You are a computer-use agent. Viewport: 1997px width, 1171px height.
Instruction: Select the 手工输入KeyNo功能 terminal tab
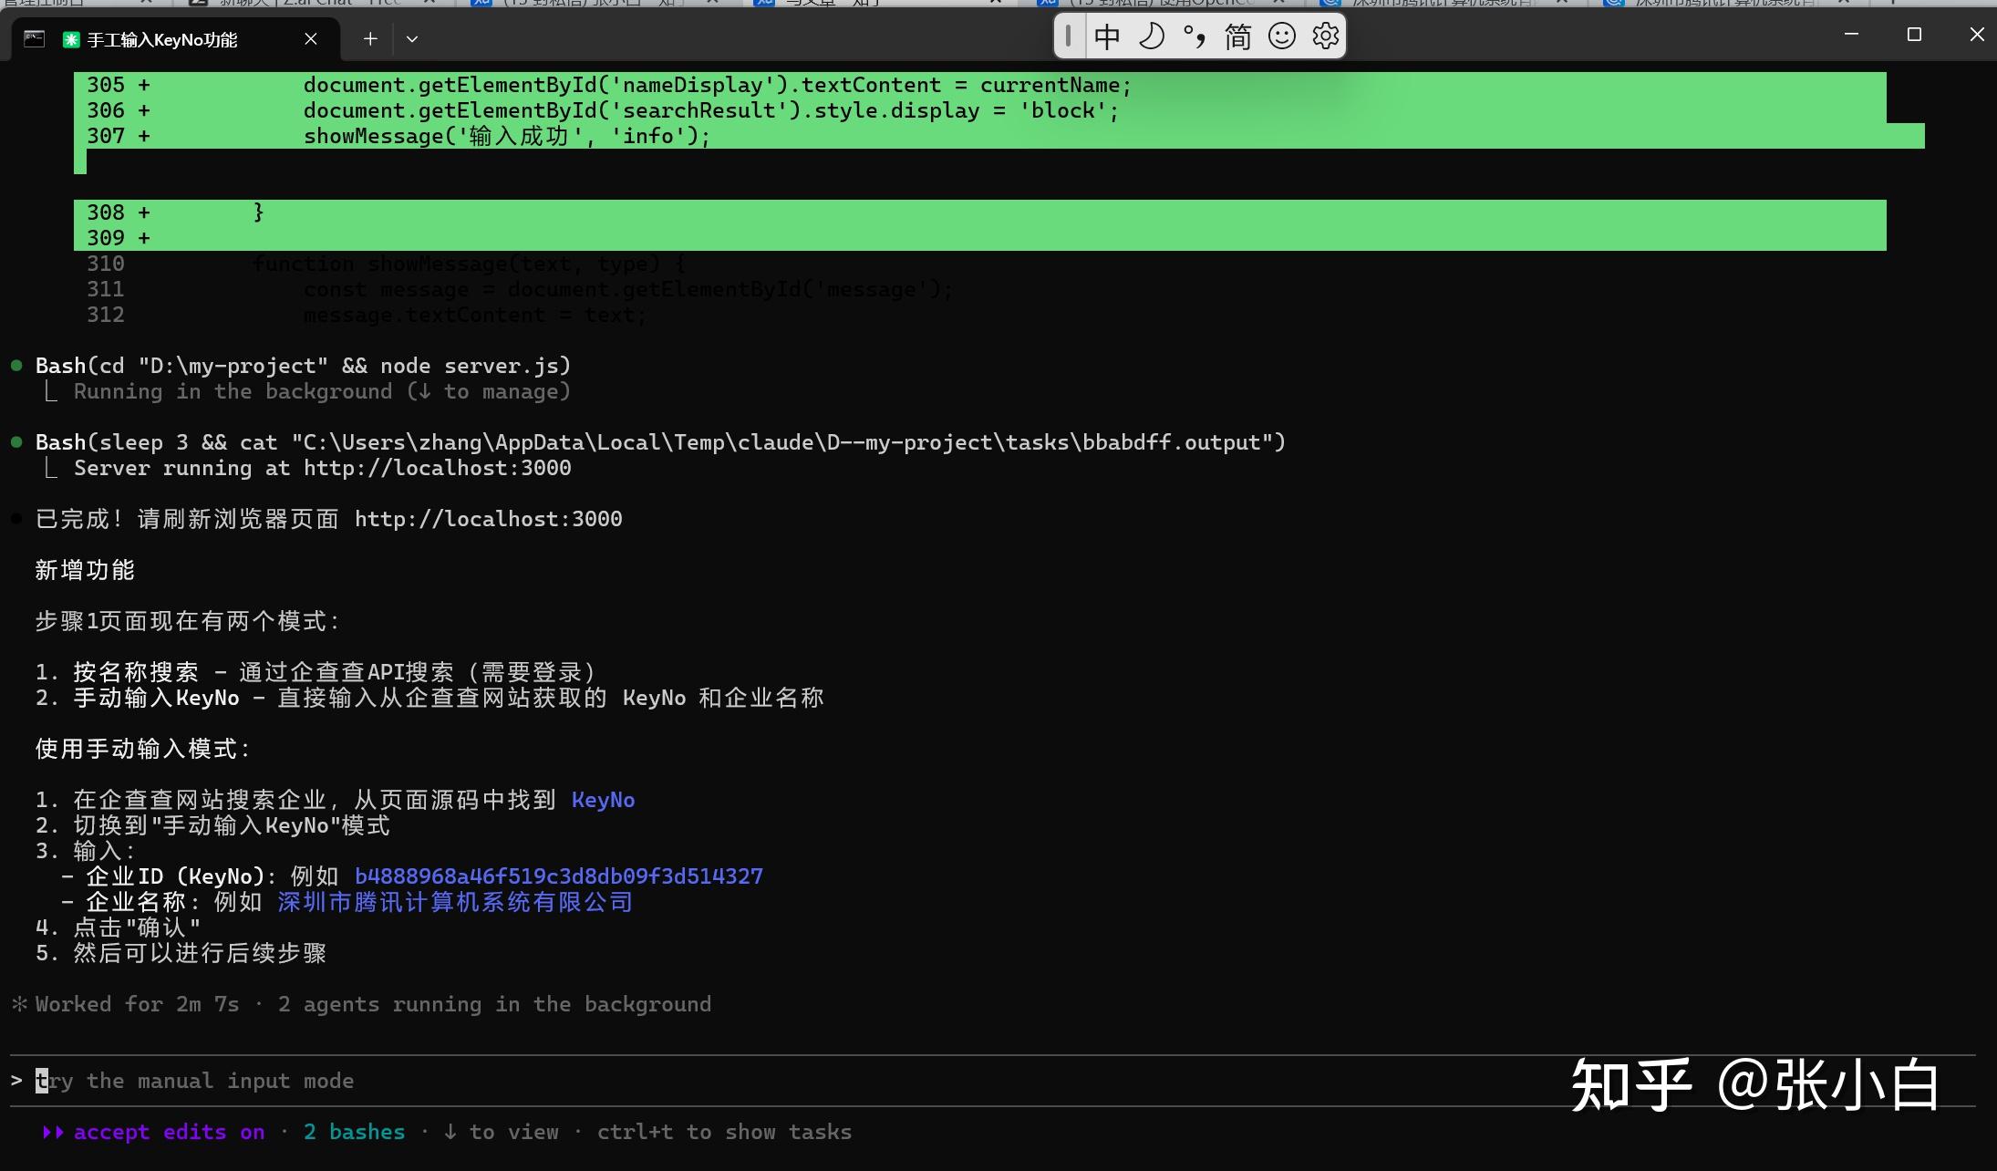pos(162,39)
